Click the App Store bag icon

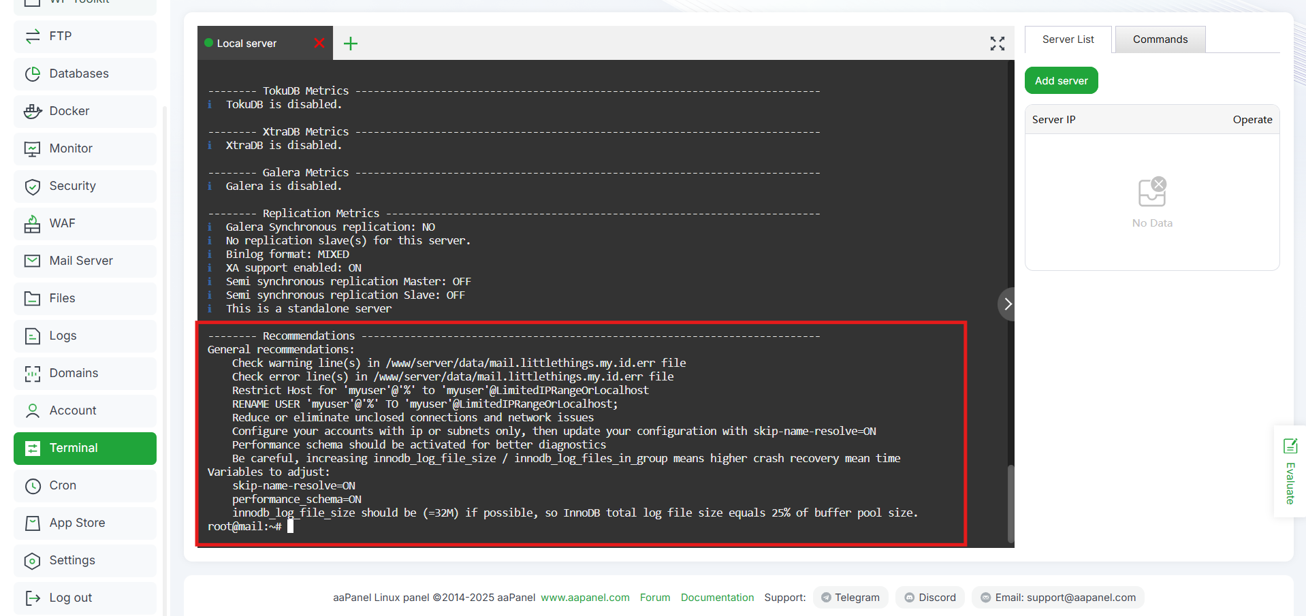(x=33, y=523)
